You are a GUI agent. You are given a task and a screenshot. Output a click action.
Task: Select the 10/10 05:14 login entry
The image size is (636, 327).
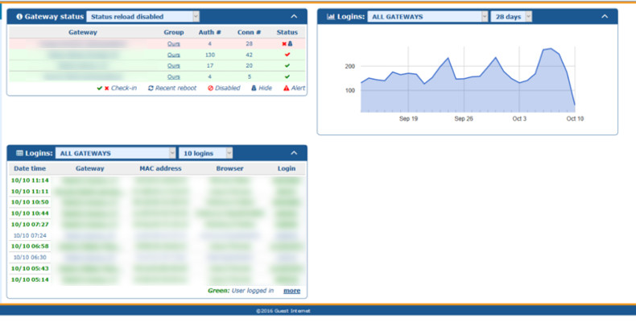pyautogui.click(x=30, y=279)
